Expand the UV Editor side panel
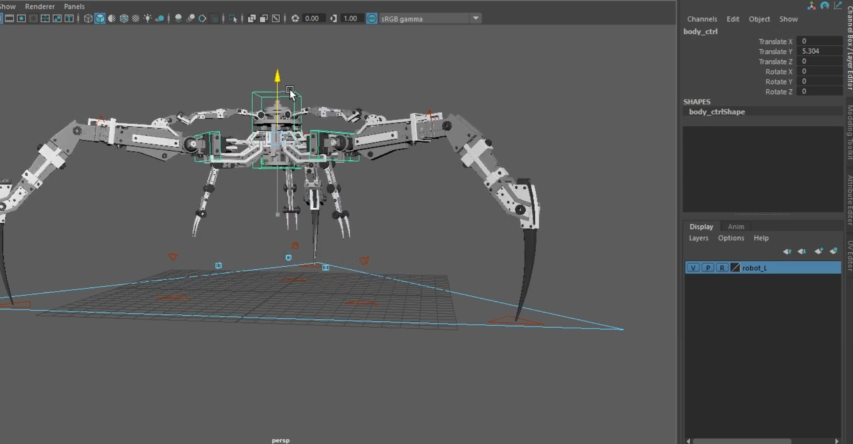The image size is (853, 444). [848, 253]
